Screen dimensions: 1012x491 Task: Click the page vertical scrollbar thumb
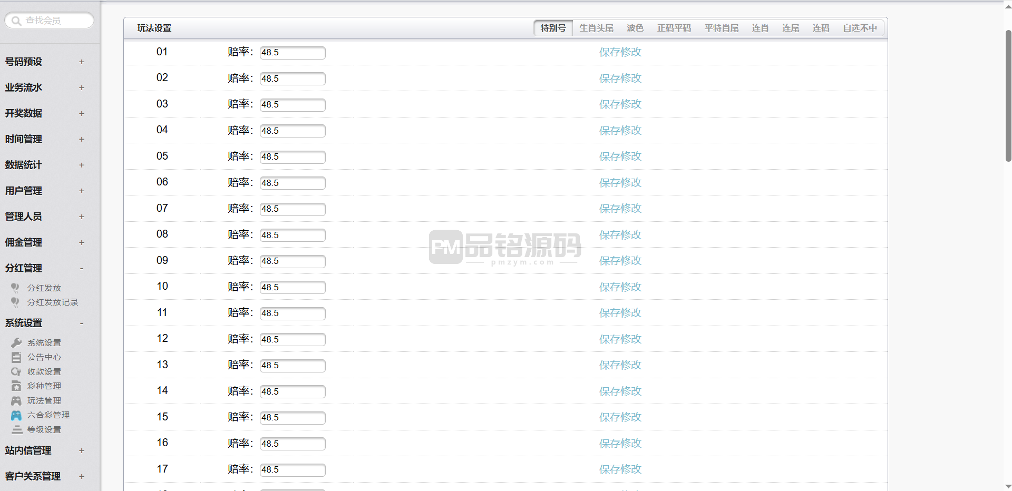tap(1008, 96)
